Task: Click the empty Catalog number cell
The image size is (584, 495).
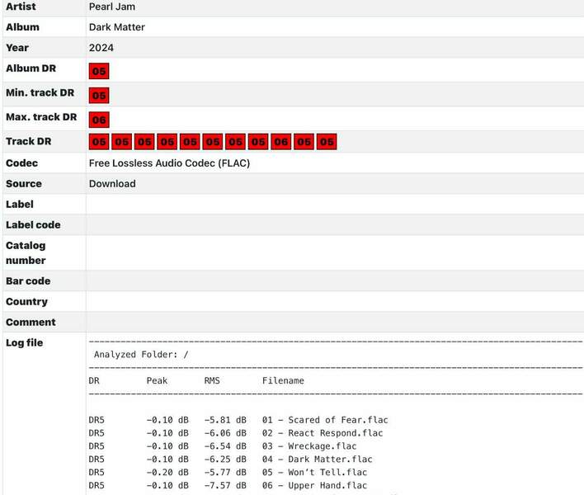Action: point(334,252)
